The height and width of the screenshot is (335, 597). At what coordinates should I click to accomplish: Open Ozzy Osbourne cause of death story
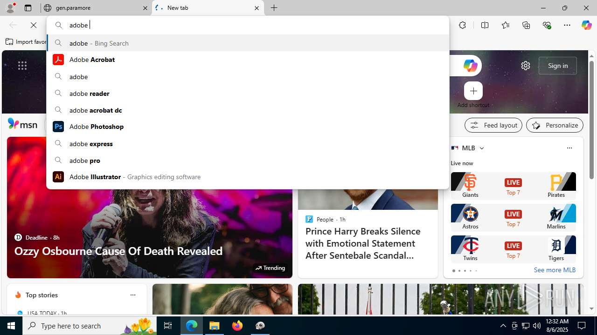pos(118,251)
